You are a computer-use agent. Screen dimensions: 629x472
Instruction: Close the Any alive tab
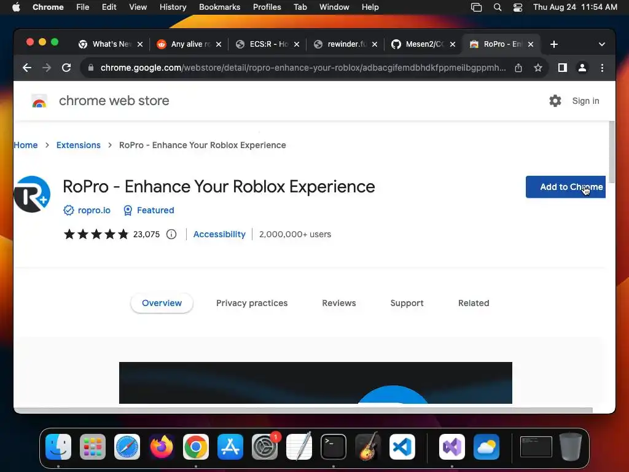(219, 44)
